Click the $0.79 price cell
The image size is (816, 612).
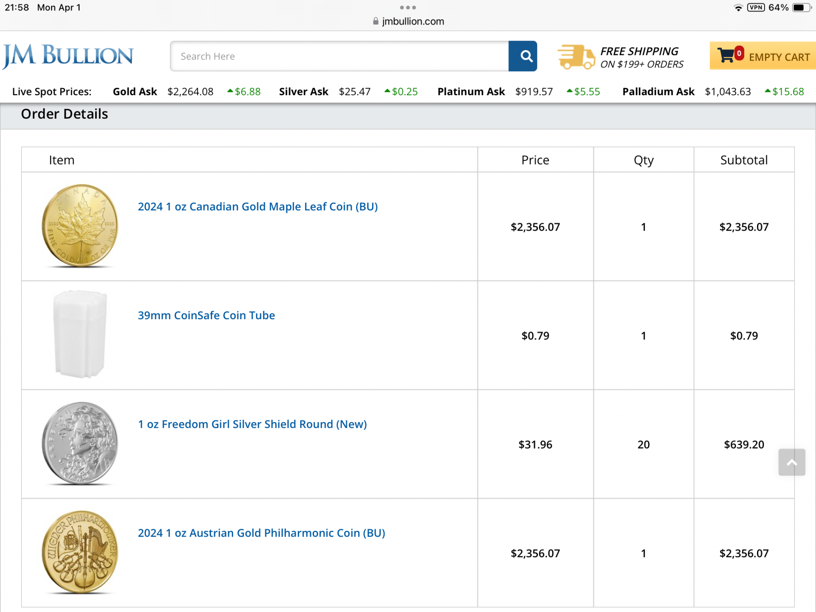[535, 335]
